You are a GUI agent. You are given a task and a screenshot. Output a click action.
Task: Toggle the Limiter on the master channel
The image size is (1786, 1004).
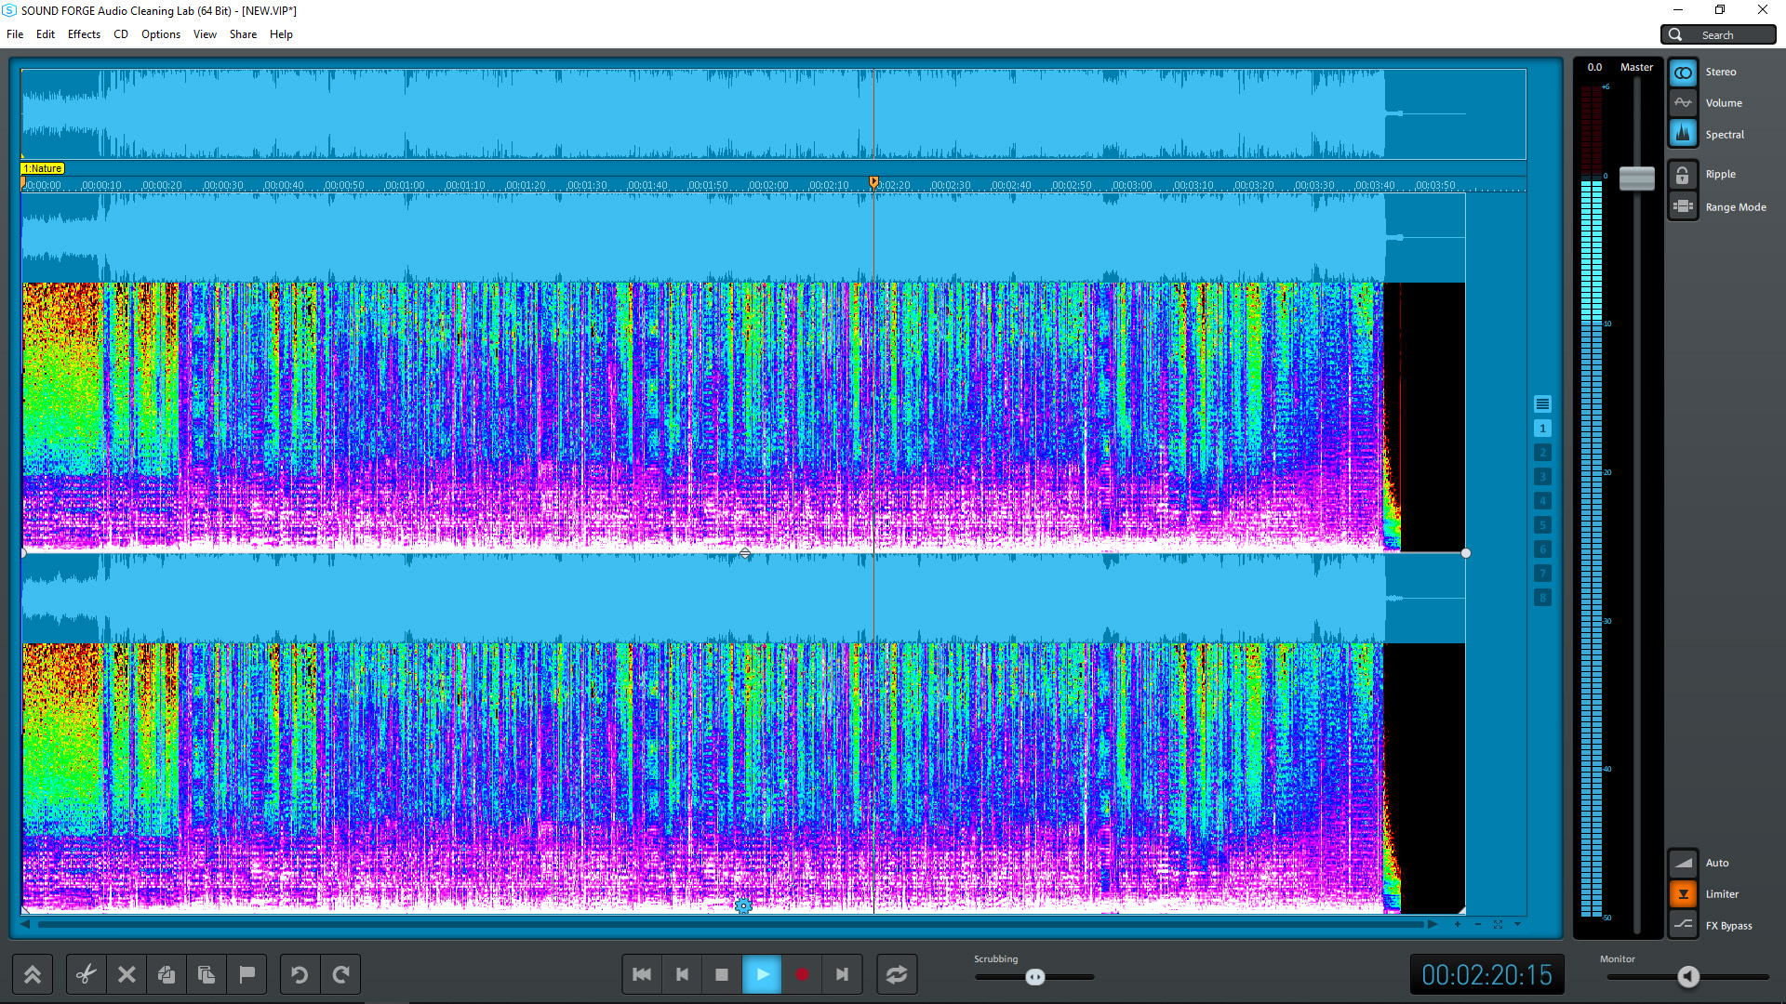tap(1684, 893)
